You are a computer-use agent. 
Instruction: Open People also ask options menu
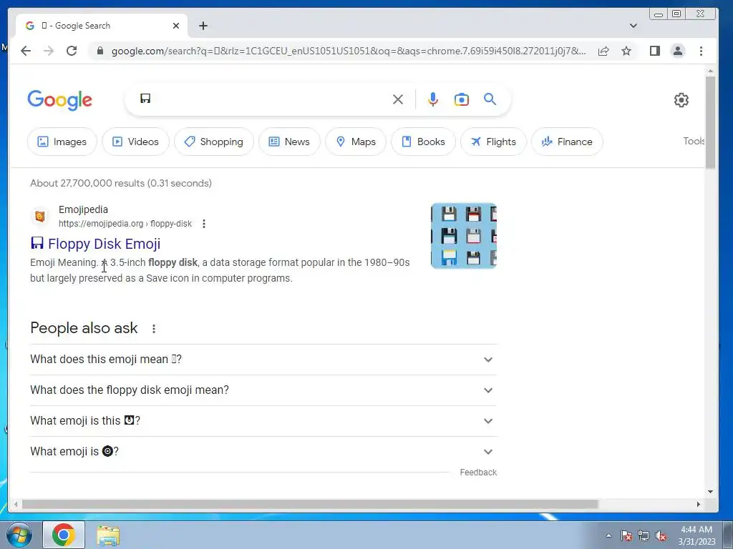[154, 329]
